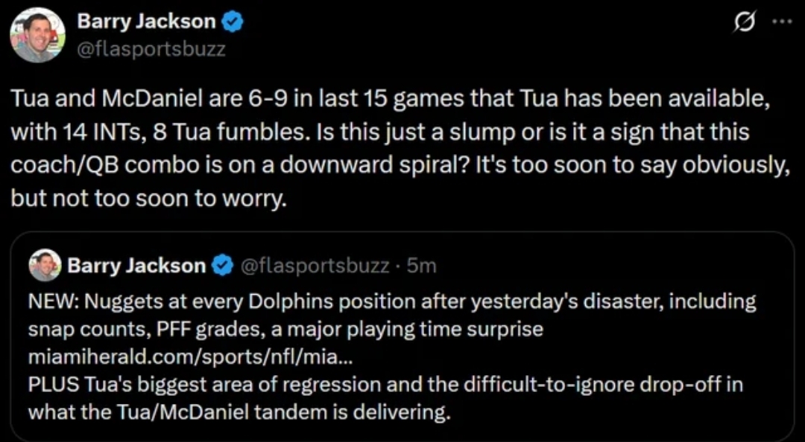Image resolution: width=805 pixels, height=442 pixels.
Task: Open the 5m timestamp of the quoted post
Action: click(421, 266)
